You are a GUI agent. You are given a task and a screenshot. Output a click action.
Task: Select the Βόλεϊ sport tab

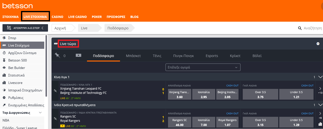(257, 56)
